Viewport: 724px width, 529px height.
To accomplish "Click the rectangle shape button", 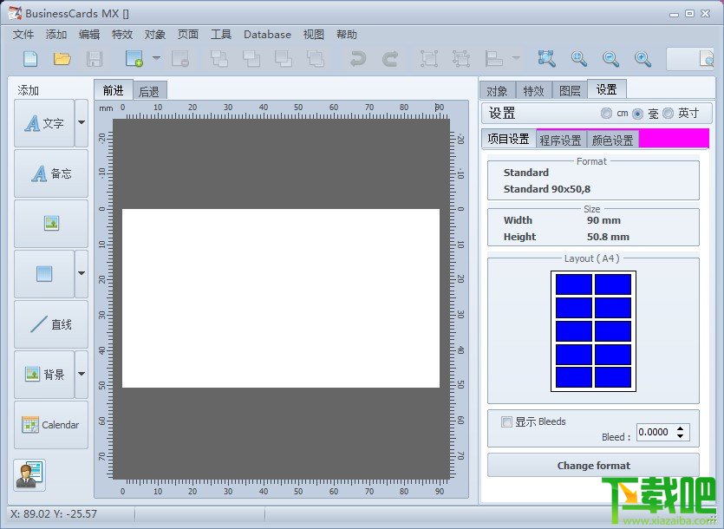I will click(44, 273).
